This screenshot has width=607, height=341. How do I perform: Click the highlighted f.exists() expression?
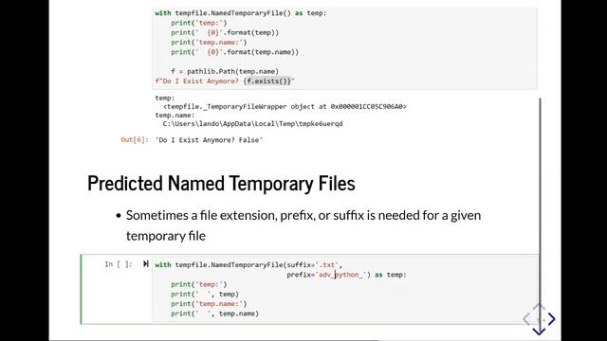(x=268, y=81)
